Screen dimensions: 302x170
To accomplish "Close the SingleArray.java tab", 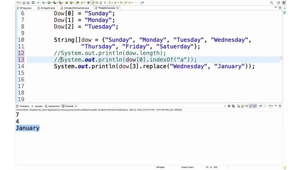I will tap(117, 8).
